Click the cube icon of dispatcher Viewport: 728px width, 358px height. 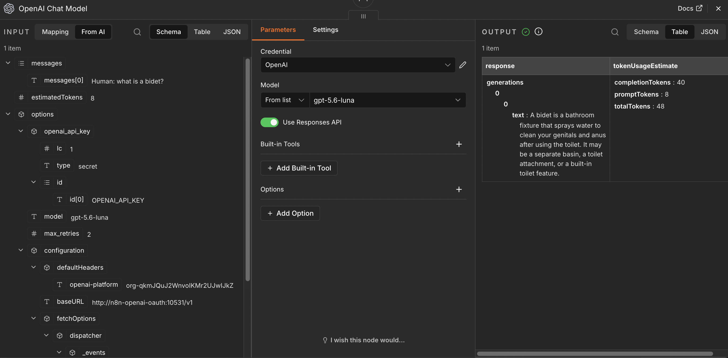[x=59, y=336]
